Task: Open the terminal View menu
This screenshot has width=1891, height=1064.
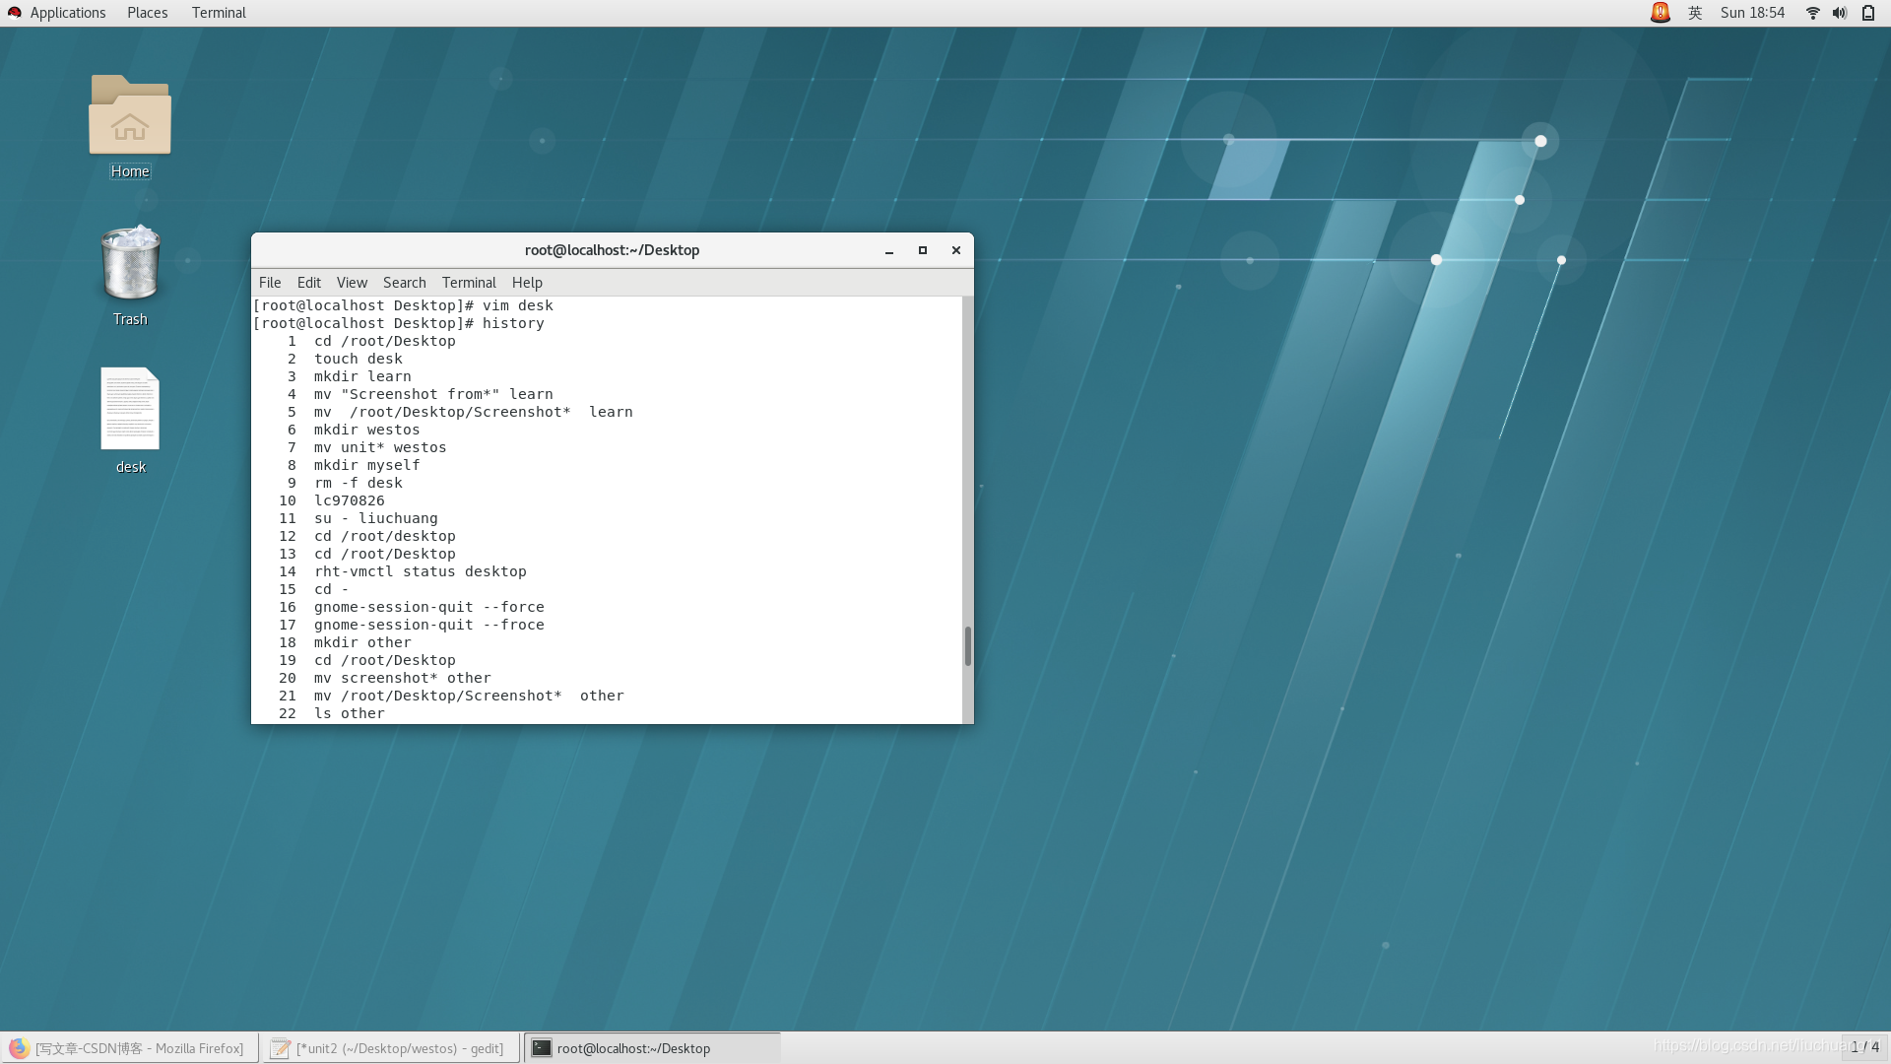Action: (x=352, y=283)
